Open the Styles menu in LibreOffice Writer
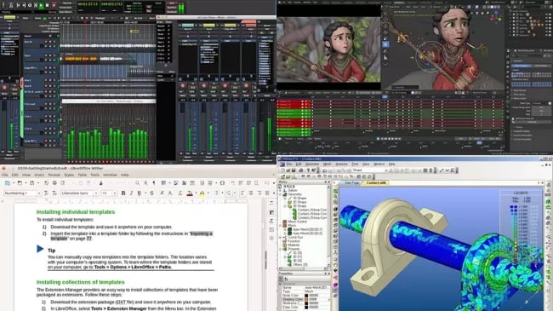Image resolution: width=553 pixels, height=311 pixels. (69, 175)
